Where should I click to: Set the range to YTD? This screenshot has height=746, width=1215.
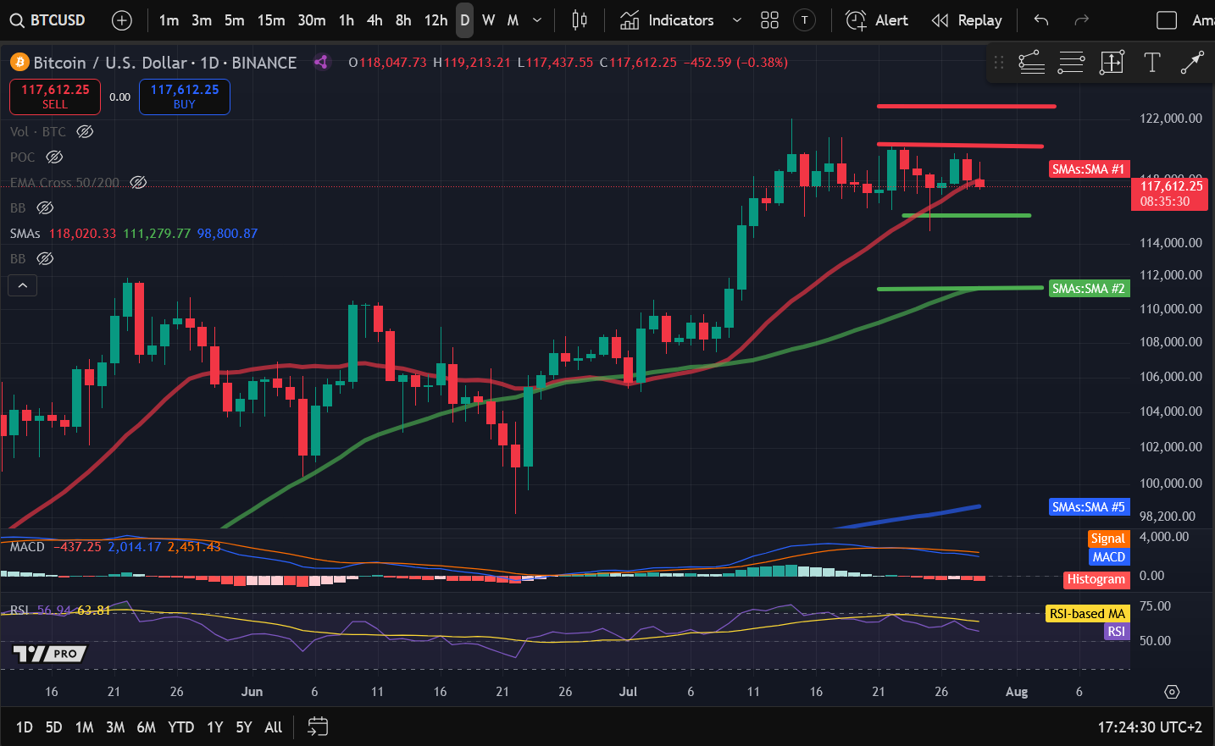(x=180, y=727)
